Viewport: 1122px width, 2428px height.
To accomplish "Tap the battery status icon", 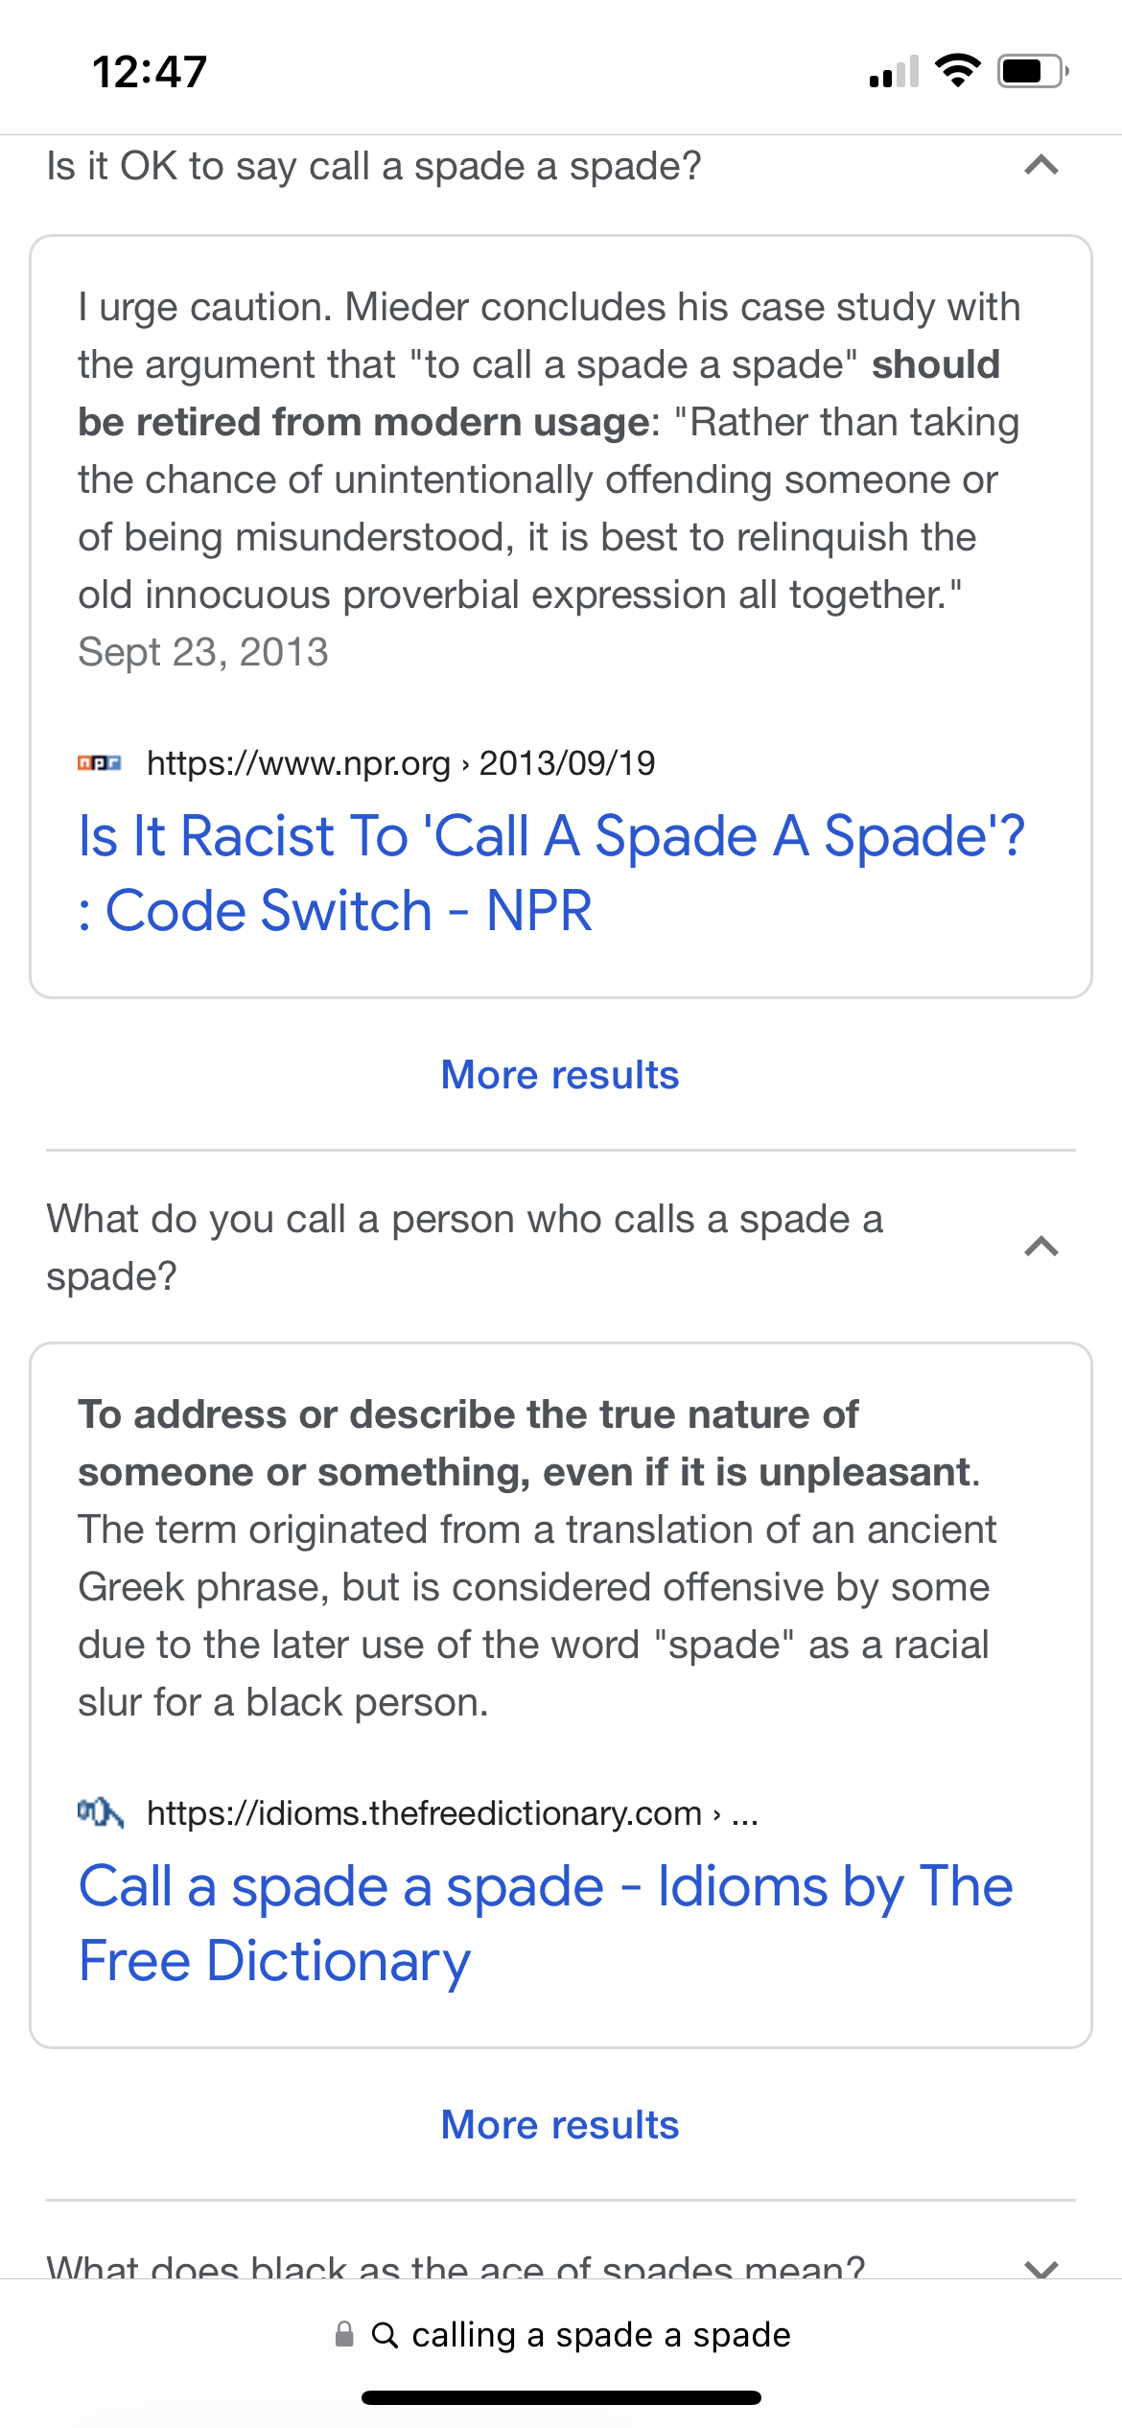I will pos(1033,71).
